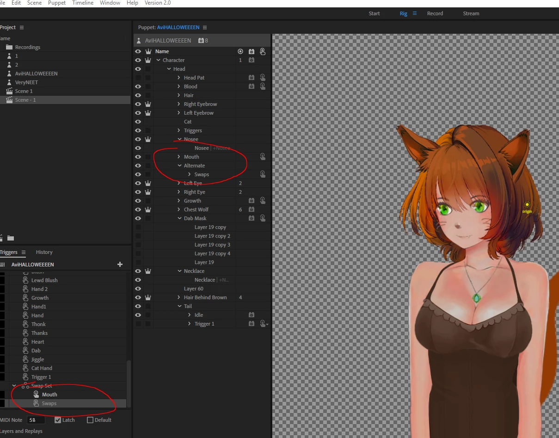
Task: Expand the Idle group
Action: 190,315
